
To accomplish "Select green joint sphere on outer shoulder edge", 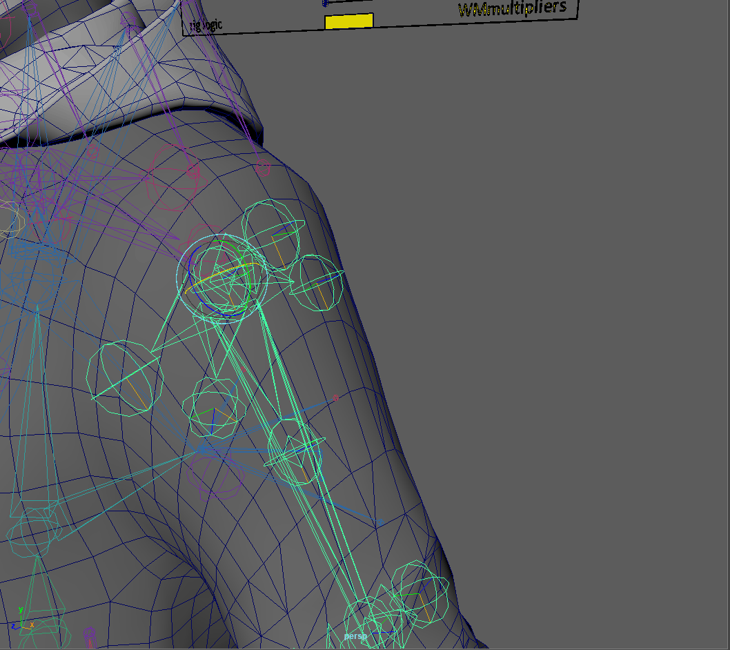I will (x=317, y=283).
